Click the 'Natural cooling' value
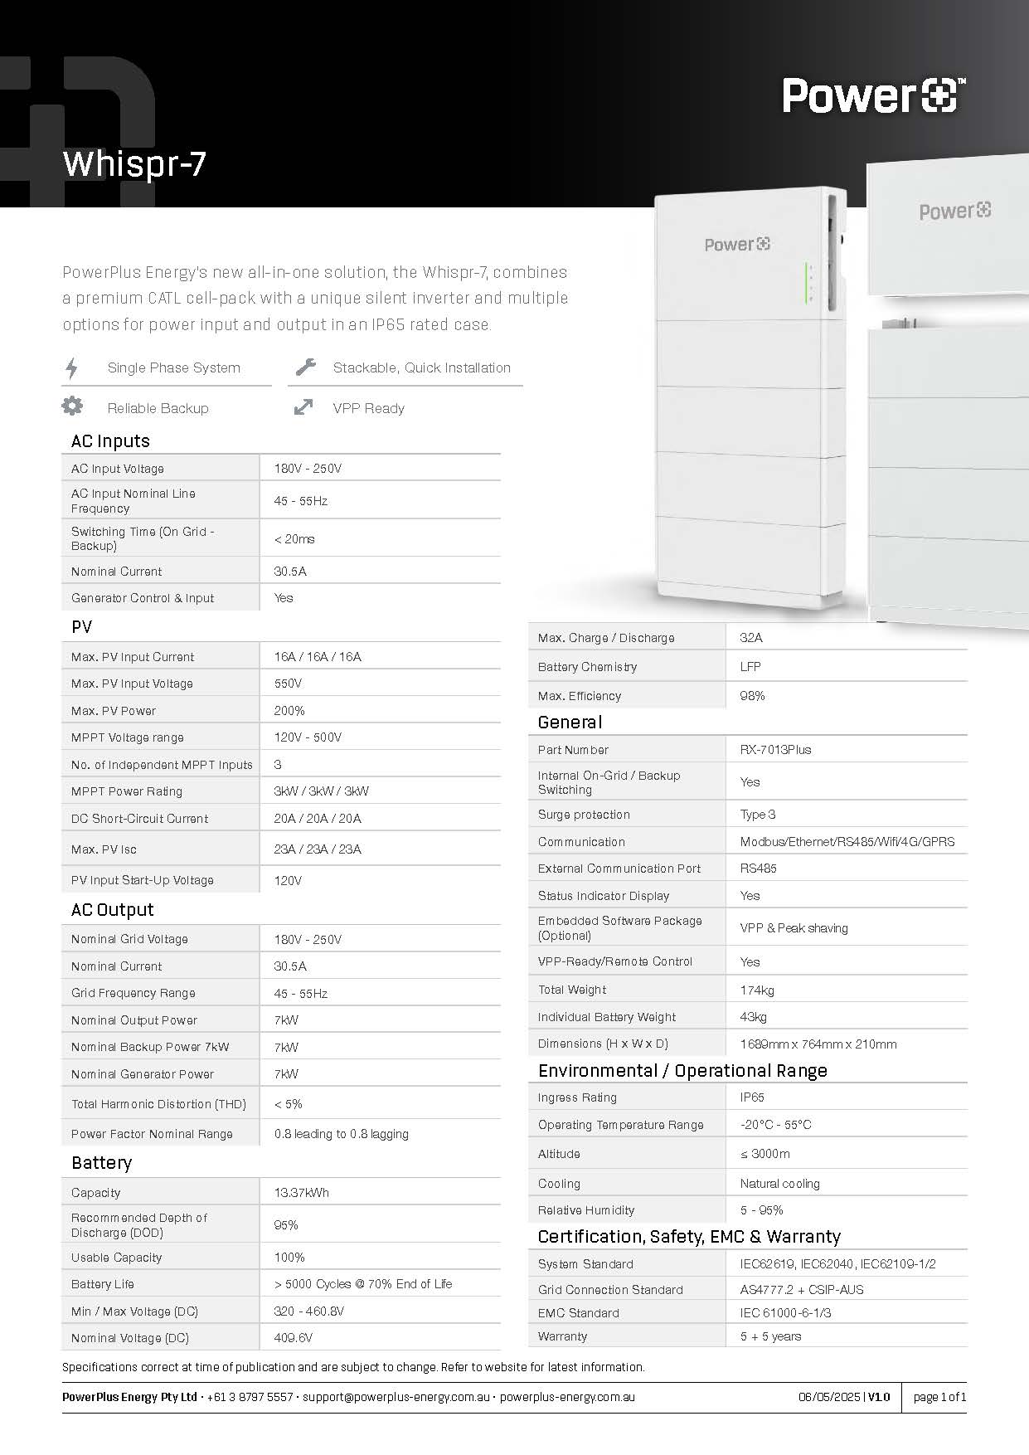The image size is (1029, 1455). [780, 1184]
